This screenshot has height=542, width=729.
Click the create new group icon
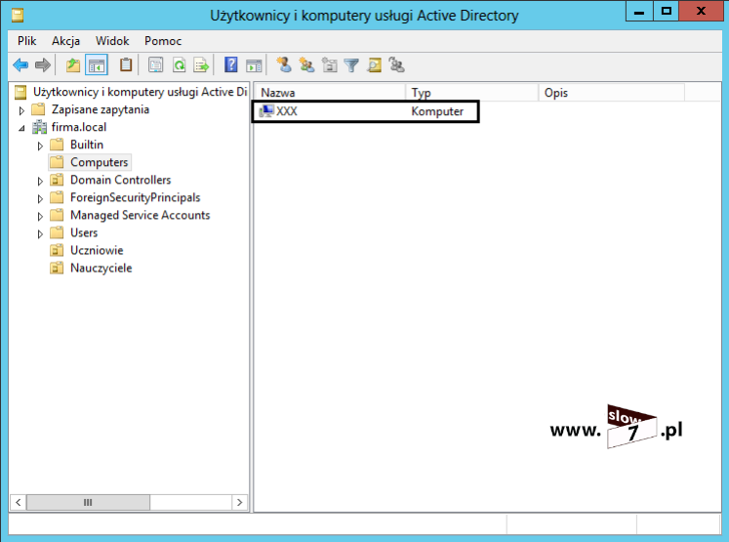[306, 65]
